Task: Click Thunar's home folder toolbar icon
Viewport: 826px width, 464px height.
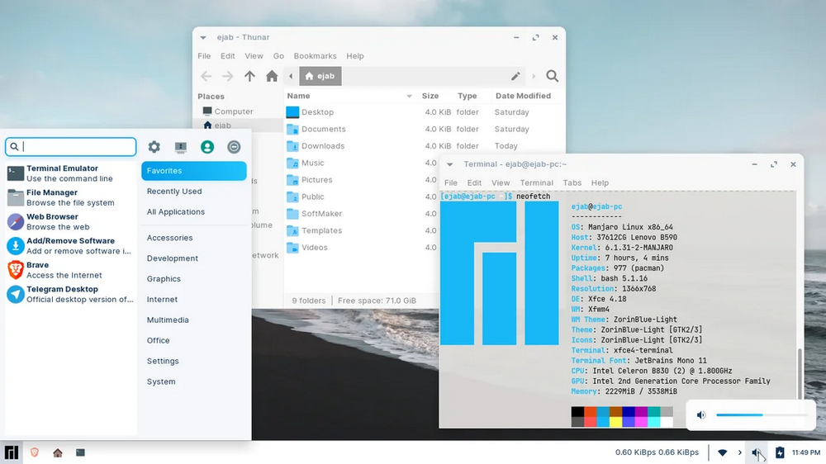Action: pyautogui.click(x=272, y=76)
